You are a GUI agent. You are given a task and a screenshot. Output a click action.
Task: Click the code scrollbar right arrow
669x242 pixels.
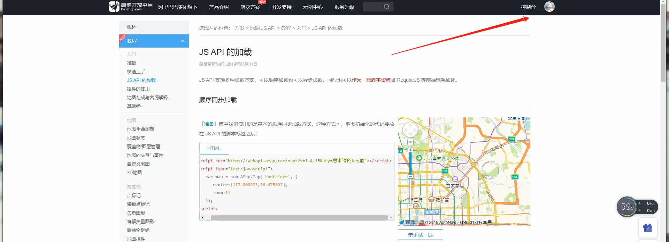(391, 218)
